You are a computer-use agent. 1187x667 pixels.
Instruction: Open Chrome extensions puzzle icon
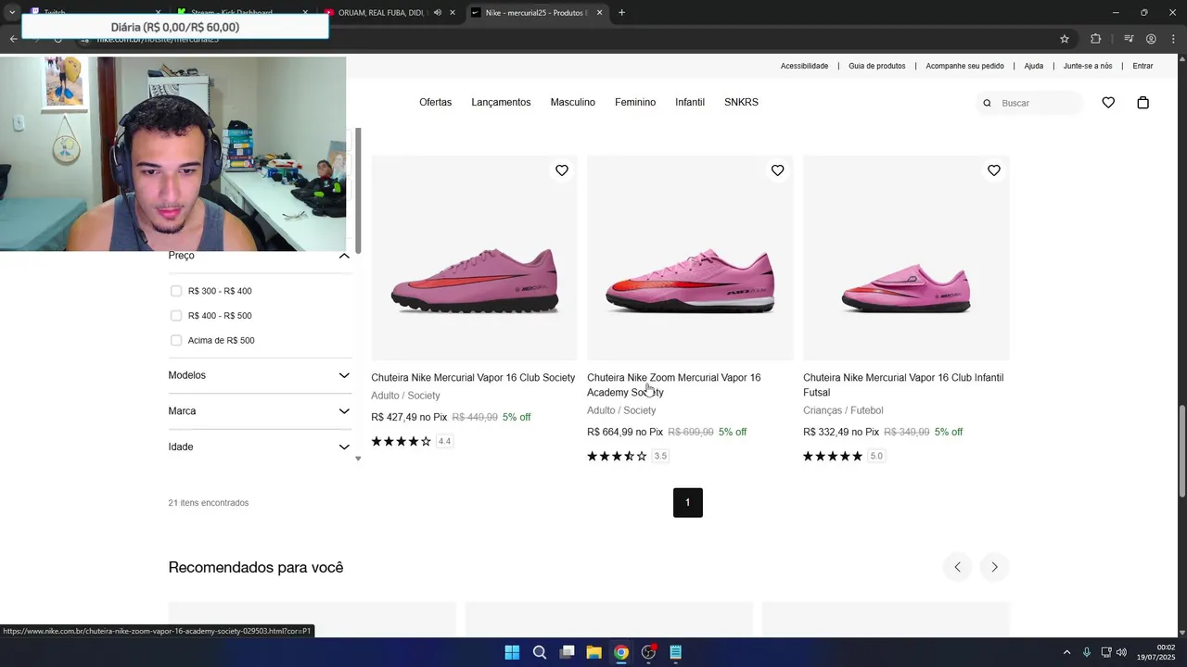click(1096, 39)
